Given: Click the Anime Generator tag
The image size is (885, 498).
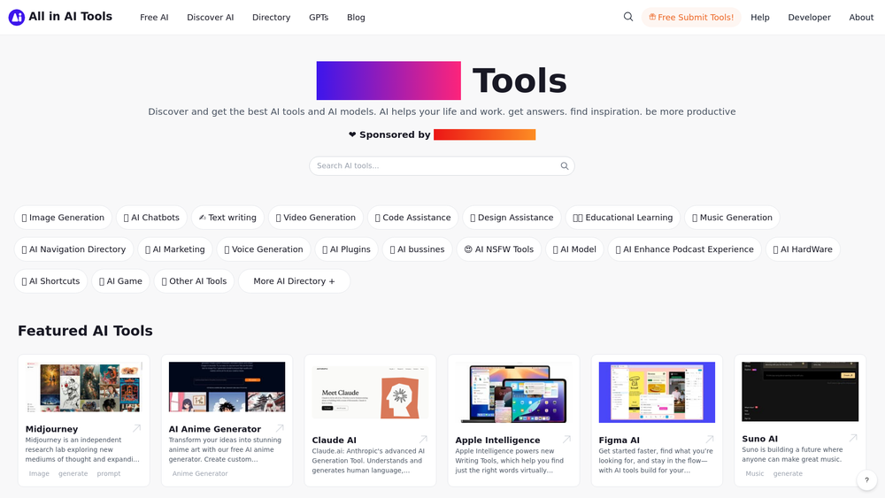Looking at the screenshot, I should tap(200, 474).
